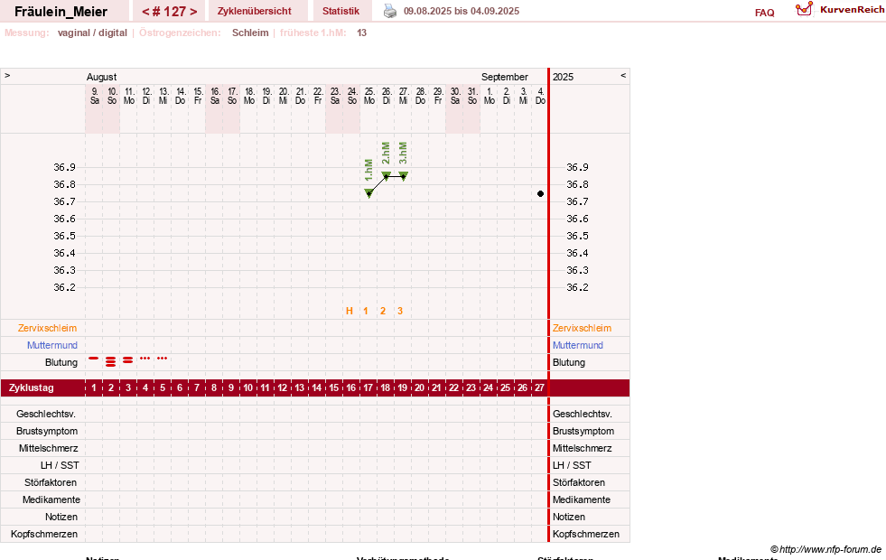Select the 1.hM temperature marker
Image resolution: width=886 pixels, height=560 pixels.
coord(368,192)
